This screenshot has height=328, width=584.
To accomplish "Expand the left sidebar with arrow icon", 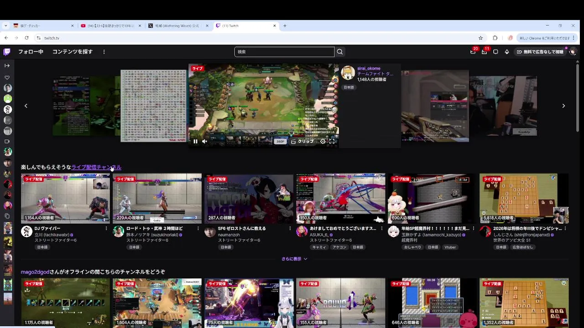I will (x=7, y=66).
